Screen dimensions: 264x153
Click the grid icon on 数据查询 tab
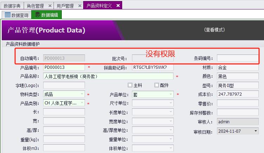point(7,15)
